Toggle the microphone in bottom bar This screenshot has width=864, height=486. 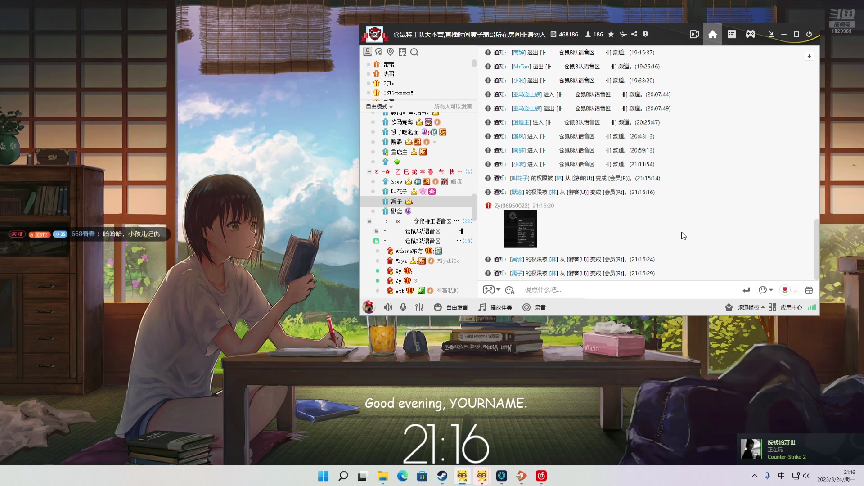coord(403,307)
